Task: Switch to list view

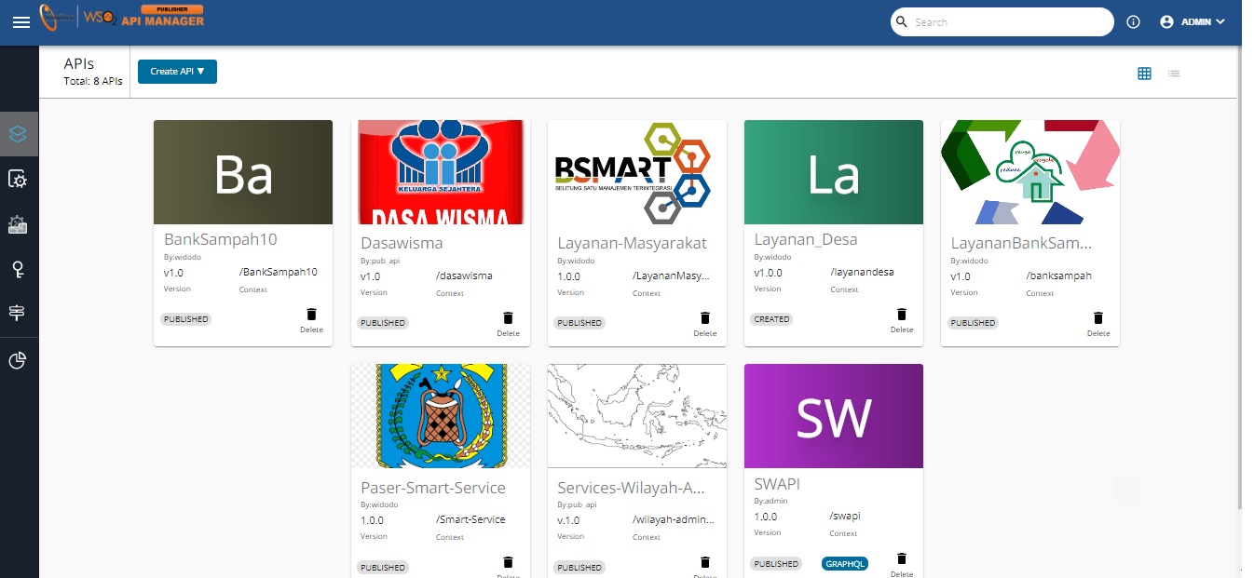Action: click(1174, 74)
